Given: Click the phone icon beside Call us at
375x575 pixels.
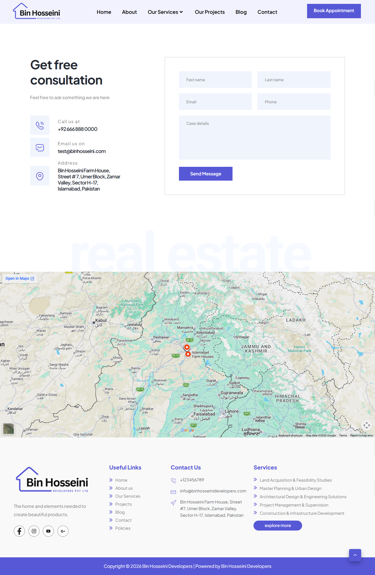Looking at the screenshot, I should pos(40,125).
